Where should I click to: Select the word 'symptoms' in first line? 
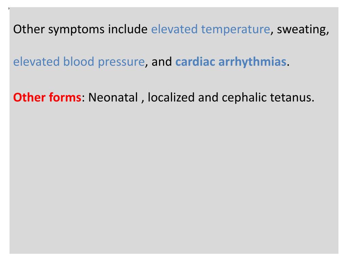coord(76,30)
